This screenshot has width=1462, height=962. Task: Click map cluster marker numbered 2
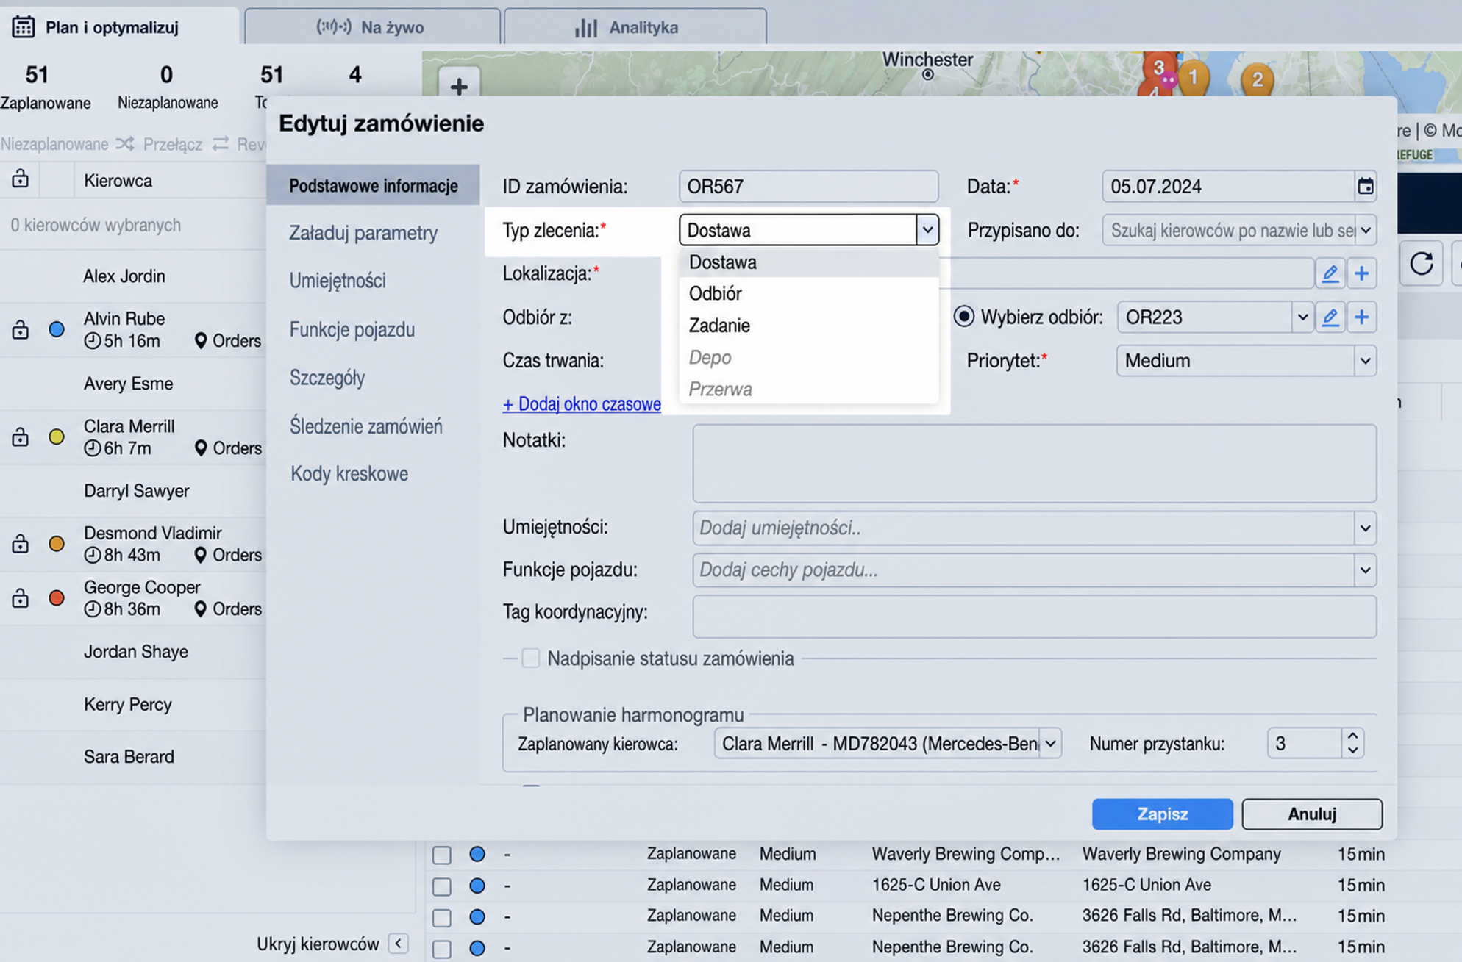click(1257, 79)
